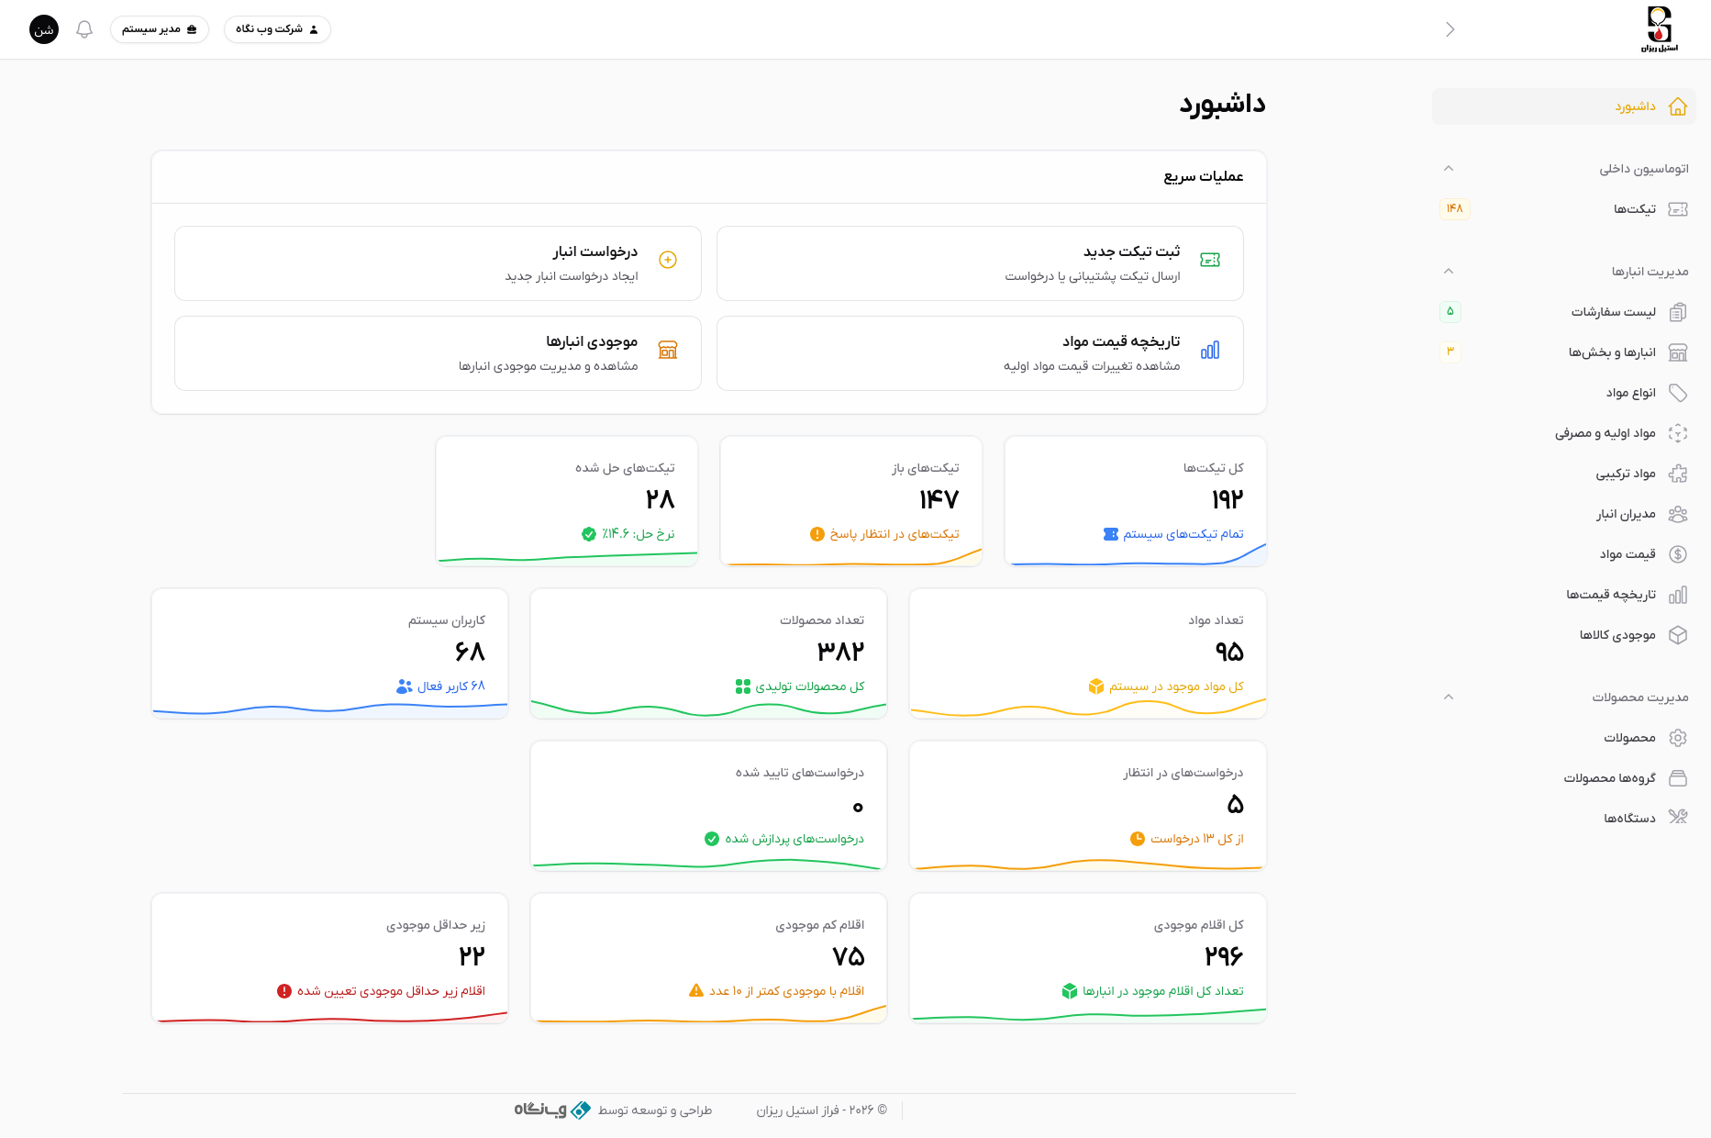Open the user avatar in the header

pos(44,29)
